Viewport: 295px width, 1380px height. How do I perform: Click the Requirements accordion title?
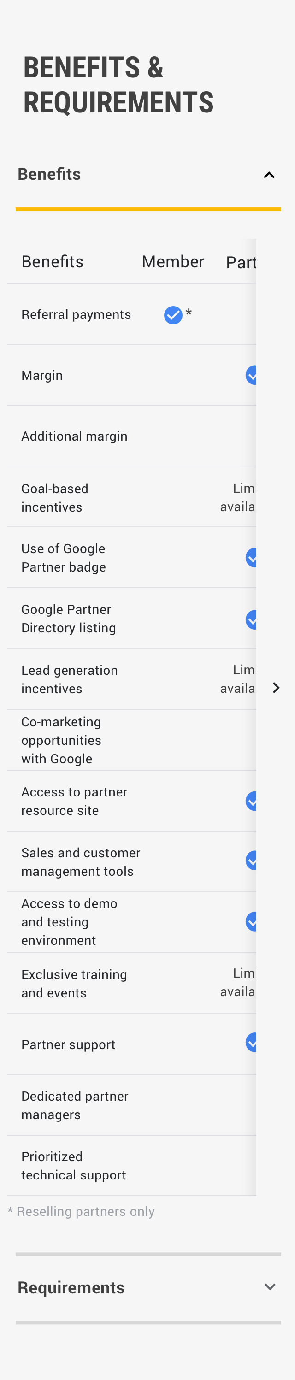click(x=71, y=1287)
